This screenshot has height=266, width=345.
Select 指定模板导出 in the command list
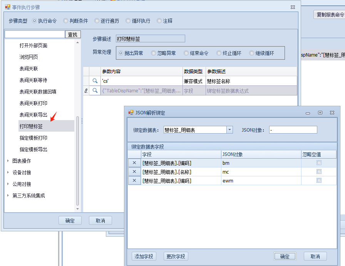pos(33,149)
